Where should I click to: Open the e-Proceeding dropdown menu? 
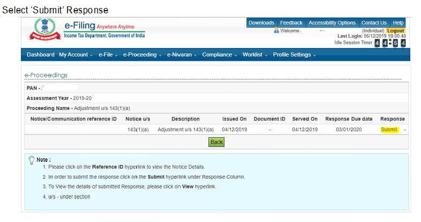142,54
